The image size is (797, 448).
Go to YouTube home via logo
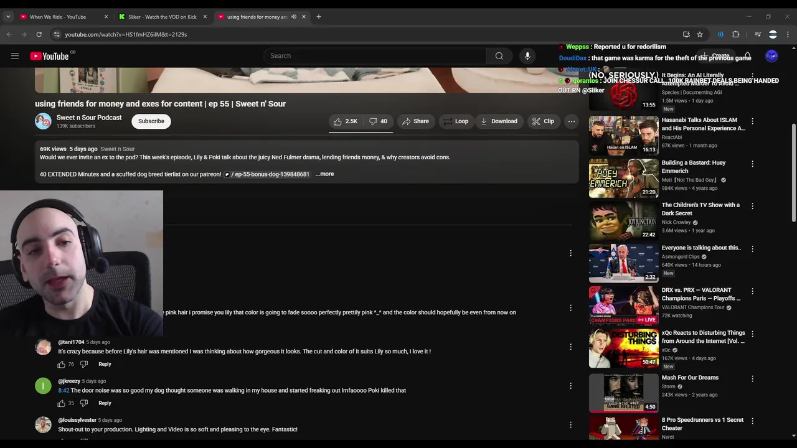pyautogui.click(x=49, y=56)
